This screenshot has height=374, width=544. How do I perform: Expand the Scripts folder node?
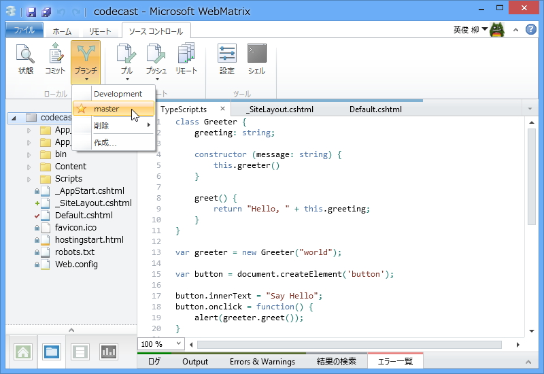[29, 180]
